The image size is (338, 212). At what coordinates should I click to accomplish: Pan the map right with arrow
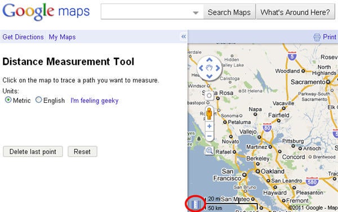point(217,68)
